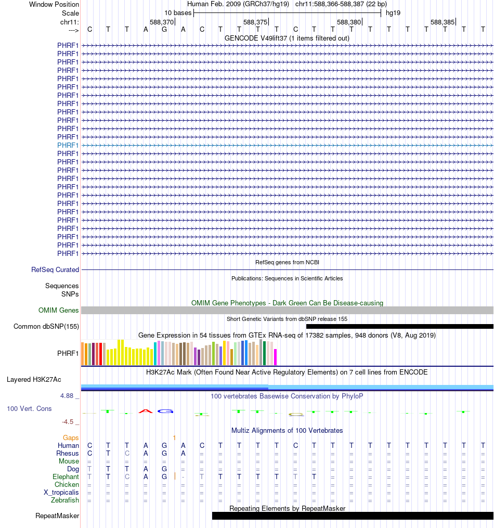
Task: Click the Layered H3K27Ac track label
Action: 34,380
